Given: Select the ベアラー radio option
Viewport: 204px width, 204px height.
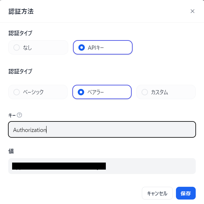Looking at the screenshot, I should (x=102, y=92).
